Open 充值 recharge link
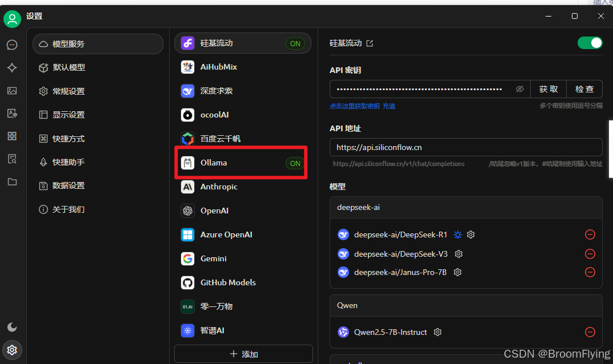Viewport: 613px width, 364px height. (x=388, y=106)
